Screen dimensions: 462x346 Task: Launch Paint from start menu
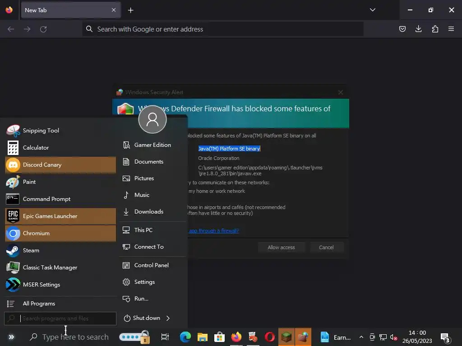tap(60, 182)
